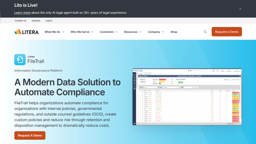The height and width of the screenshot is (144, 256).
Task: Go to the Shop page
Action: click(x=174, y=32)
